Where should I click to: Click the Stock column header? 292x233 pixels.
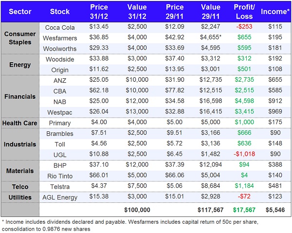click(x=60, y=11)
